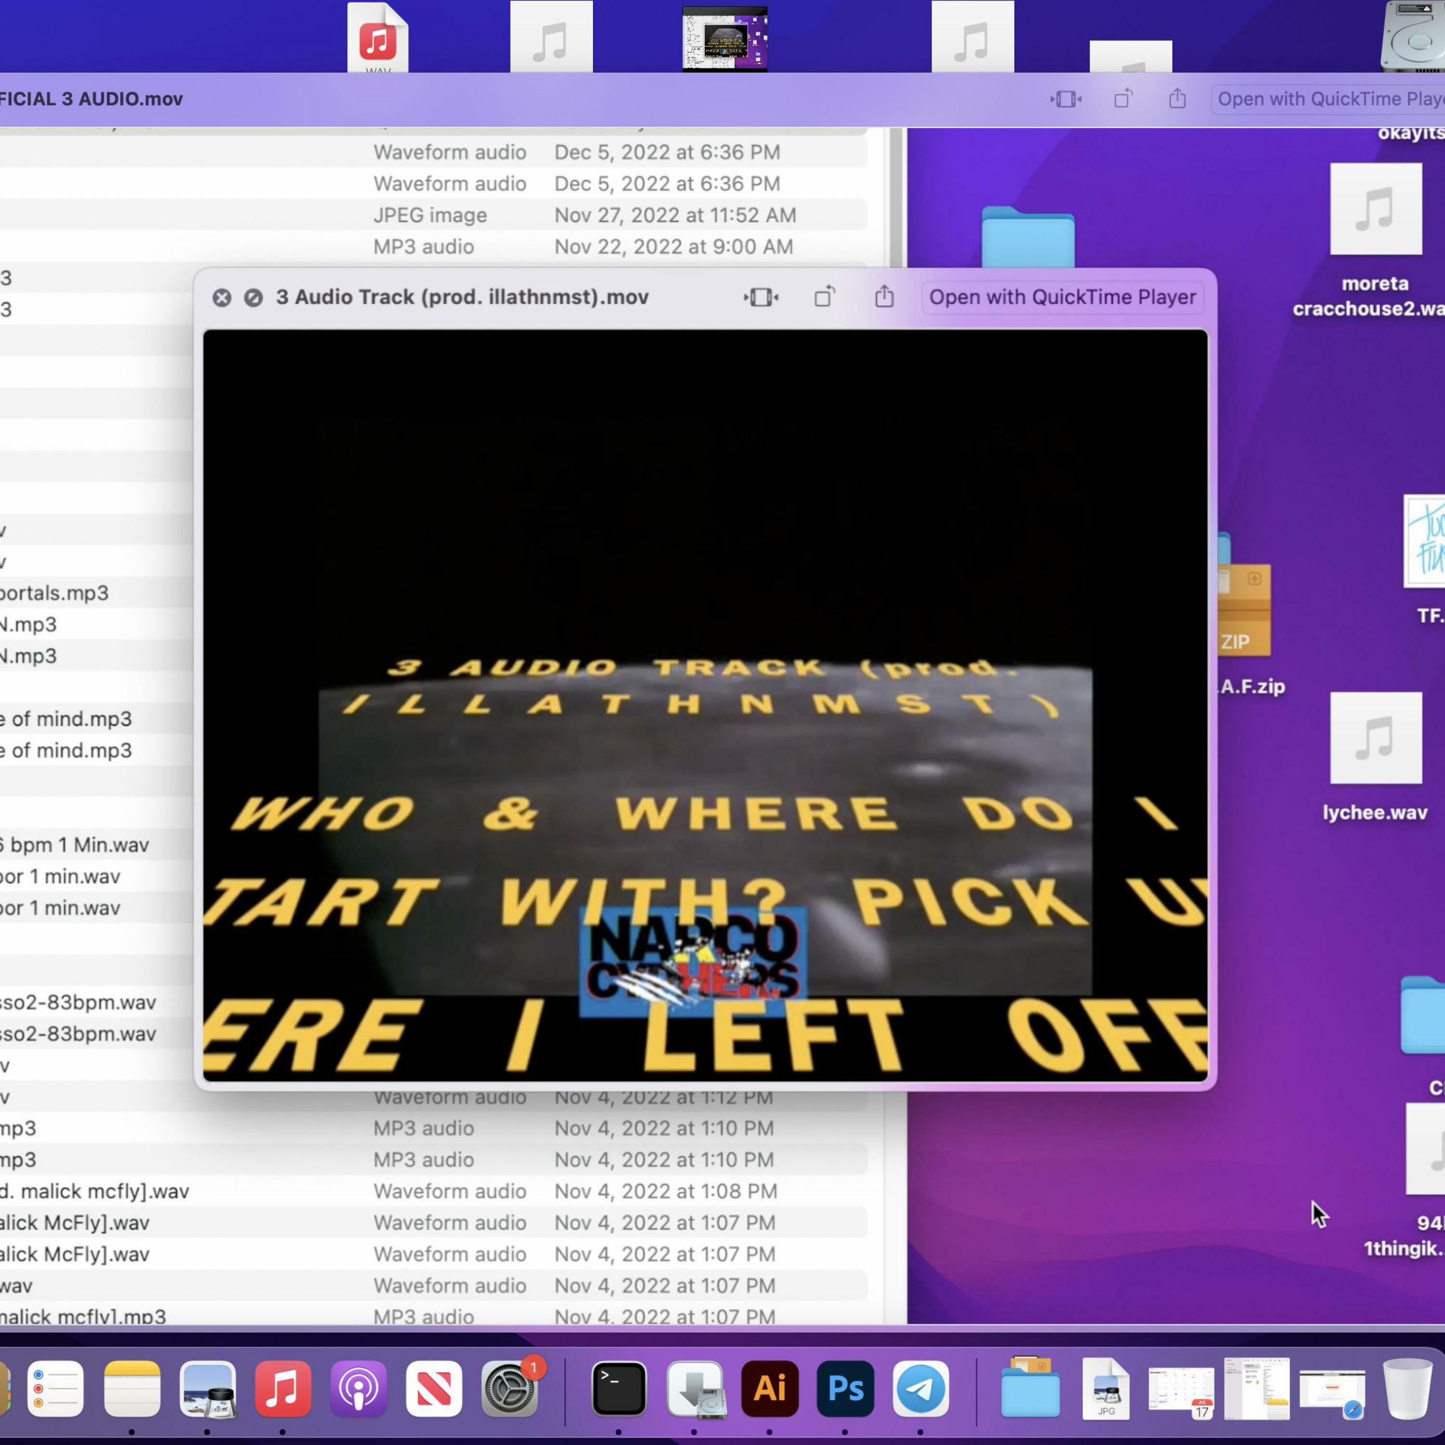Screen dimensions: 1445x1445
Task: Select lychee.wav file on desktop
Action: click(1376, 739)
